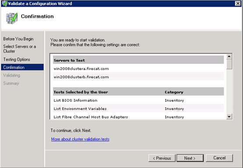Image resolution: width=243 pixels, height=168 pixels.
Task: Open the Testing Options step
Action: tap(17, 59)
